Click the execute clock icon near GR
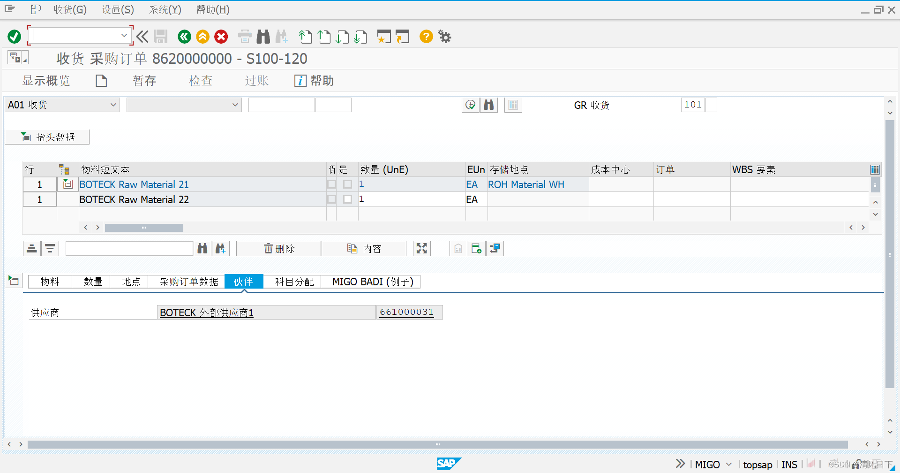 tap(471, 105)
